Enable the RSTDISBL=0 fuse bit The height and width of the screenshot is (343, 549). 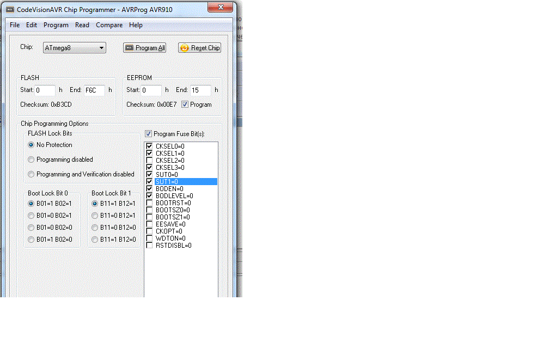pos(149,246)
